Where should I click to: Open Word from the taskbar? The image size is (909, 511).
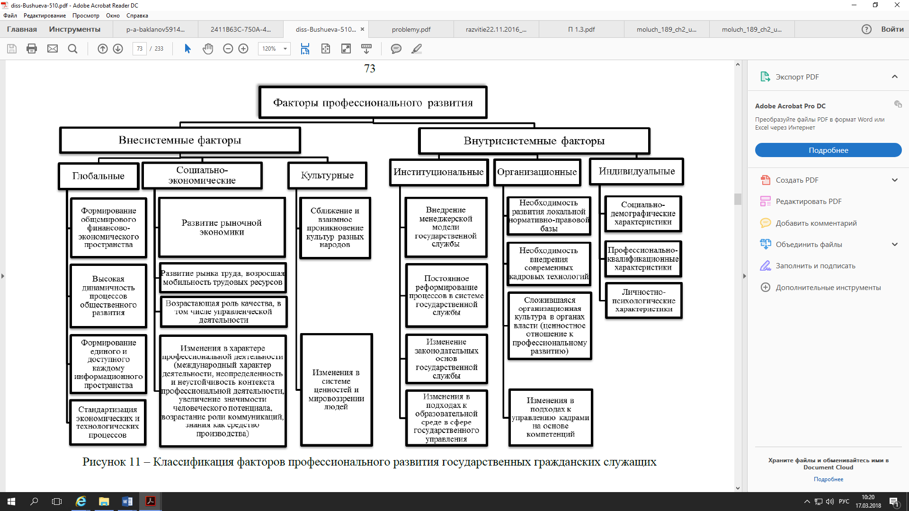tap(127, 502)
